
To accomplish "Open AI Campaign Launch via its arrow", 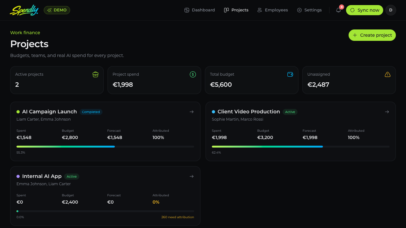I will [x=192, y=112].
